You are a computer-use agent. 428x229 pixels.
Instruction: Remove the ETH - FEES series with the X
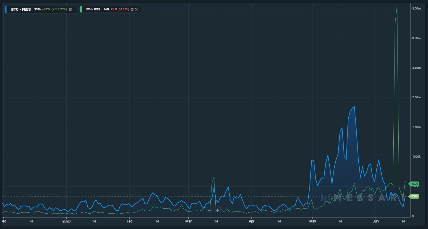(x=136, y=9)
